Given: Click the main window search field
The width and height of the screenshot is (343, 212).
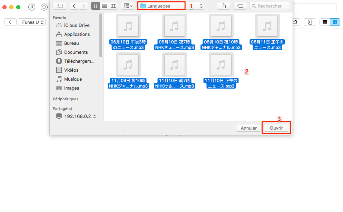Looking at the screenshot, I should (x=315, y=7).
